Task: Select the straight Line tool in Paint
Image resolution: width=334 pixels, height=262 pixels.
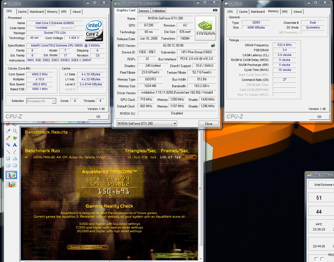Action: click(x=8, y=151)
